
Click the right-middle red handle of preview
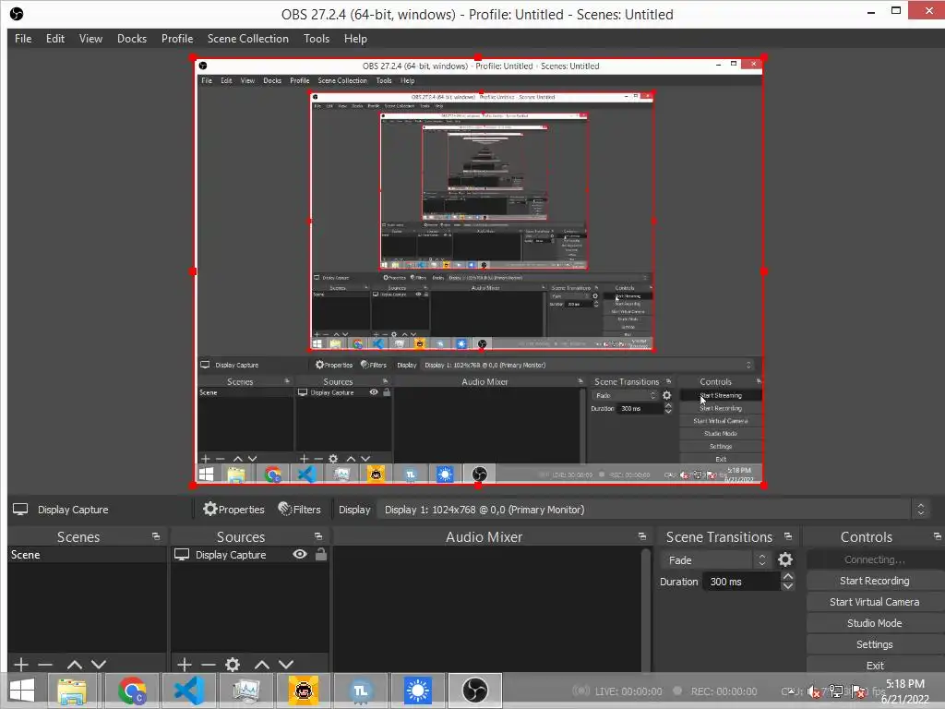pyautogui.click(x=763, y=271)
